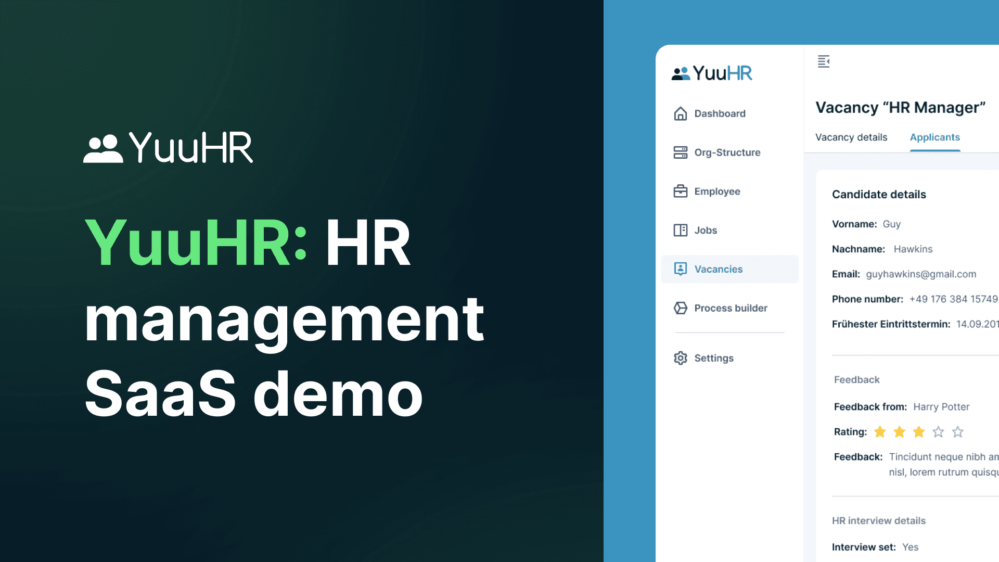Viewport: 999px width, 562px height.
Task: Click the Interview set Yes value
Action: click(910, 547)
